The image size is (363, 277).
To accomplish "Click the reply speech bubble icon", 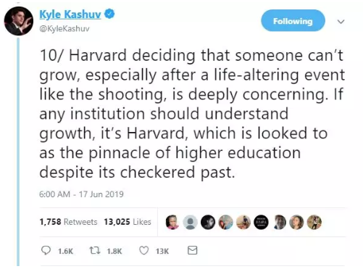I will pos(46,250).
